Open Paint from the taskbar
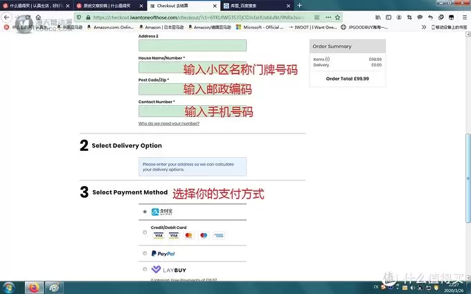This screenshot has width=471, height=294. coord(54,288)
